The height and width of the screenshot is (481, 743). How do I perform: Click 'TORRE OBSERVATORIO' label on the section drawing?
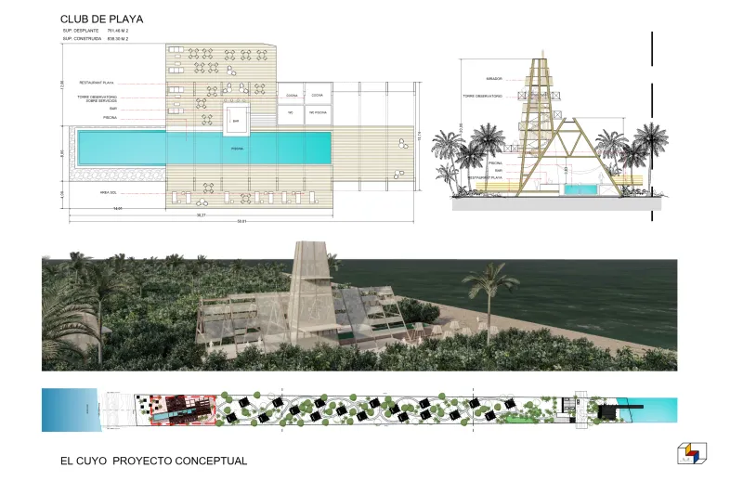click(x=482, y=97)
